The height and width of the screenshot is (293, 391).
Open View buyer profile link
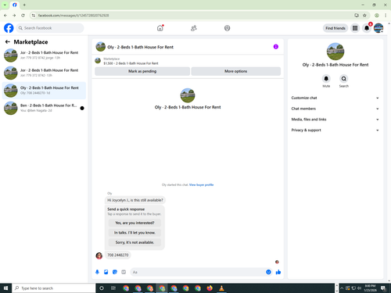(x=201, y=184)
